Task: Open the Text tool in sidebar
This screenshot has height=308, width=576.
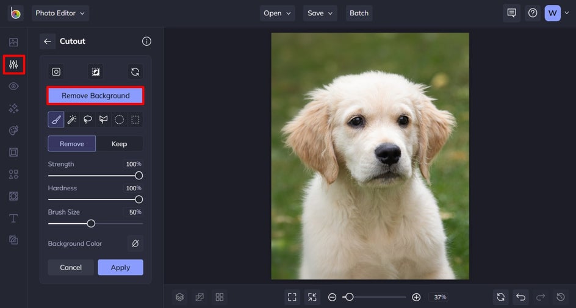Action: coord(13,218)
